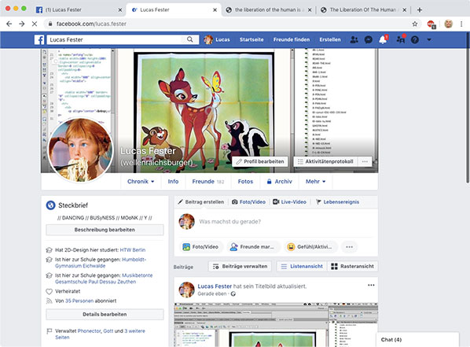Image resolution: width=470 pixels, height=347 pixels.
Task: Click the profile picture thumbnail
Action: coord(81,150)
